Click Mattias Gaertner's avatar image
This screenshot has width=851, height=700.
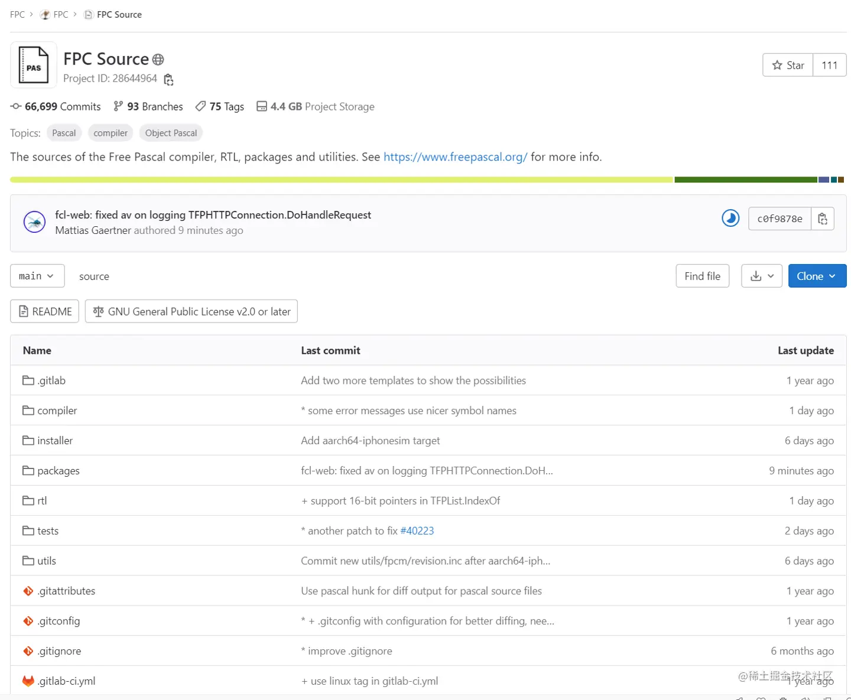pyautogui.click(x=34, y=222)
